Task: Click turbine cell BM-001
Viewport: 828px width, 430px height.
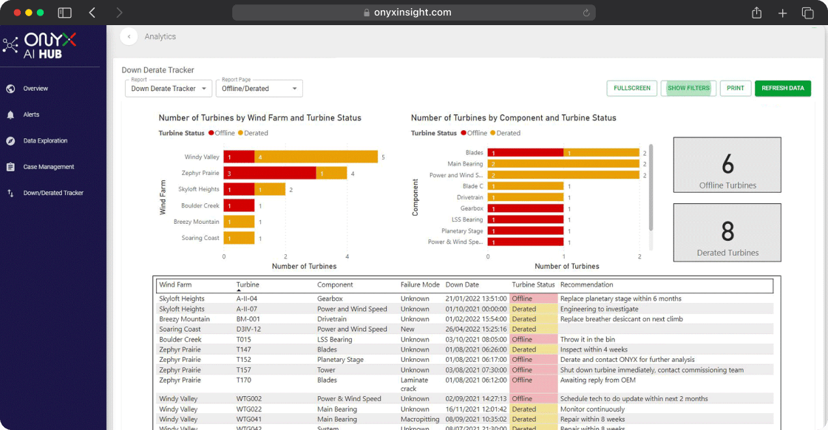Action: pyautogui.click(x=248, y=319)
